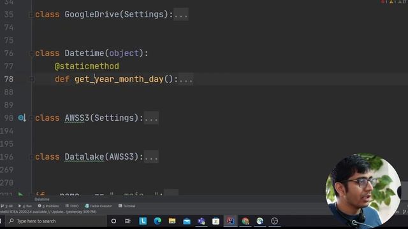This screenshot has width=408, height=229.
Task: Open the TODO tool window tab
Action: (72, 206)
